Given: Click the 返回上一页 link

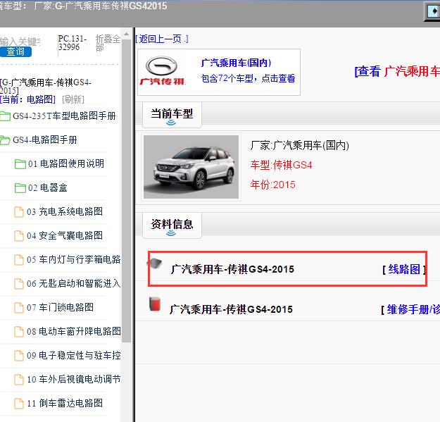Looking at the screenshot, I should (x=162, y=39).
